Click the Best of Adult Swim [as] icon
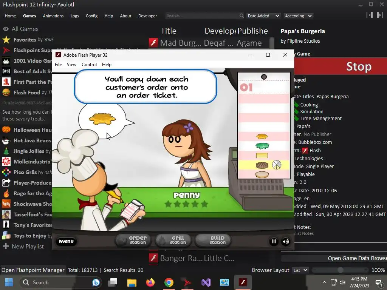Viewport: 387px width, 290px height. click(x=6, y=71)
